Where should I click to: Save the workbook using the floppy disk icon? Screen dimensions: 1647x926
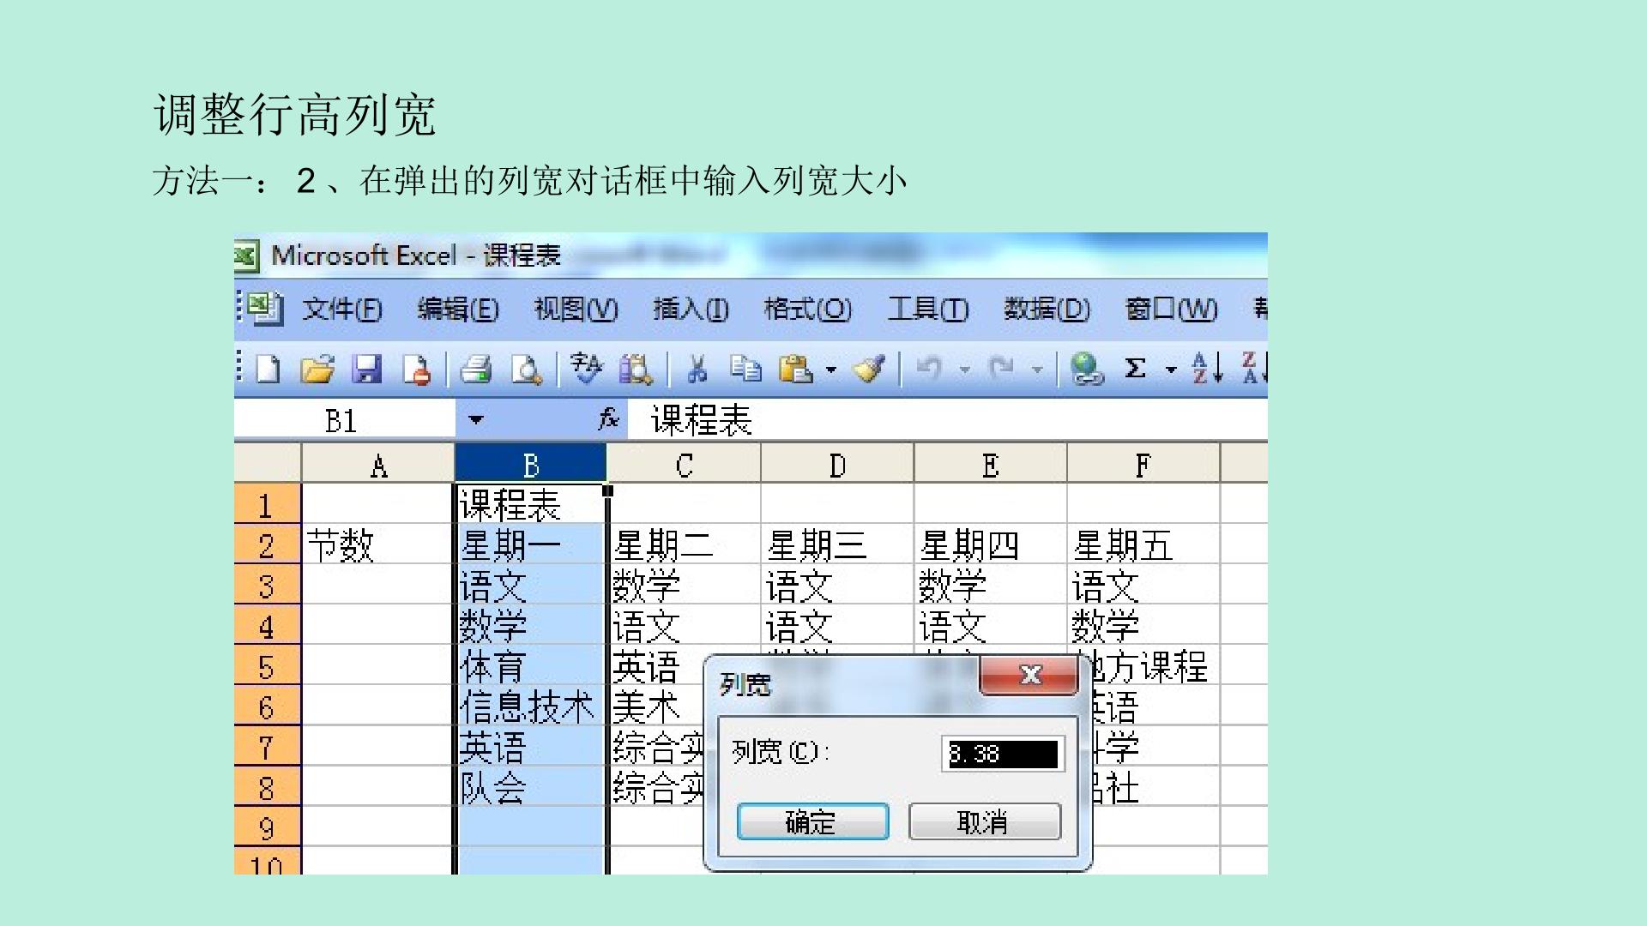coord(367,370)
